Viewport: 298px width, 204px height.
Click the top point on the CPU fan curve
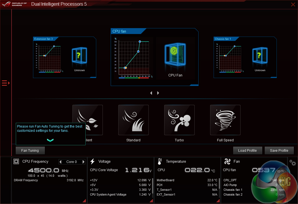[140, 42]
